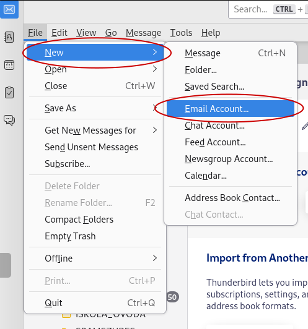Expand the Open submenu
The image size is (308, 329).
tap(95, 69)
